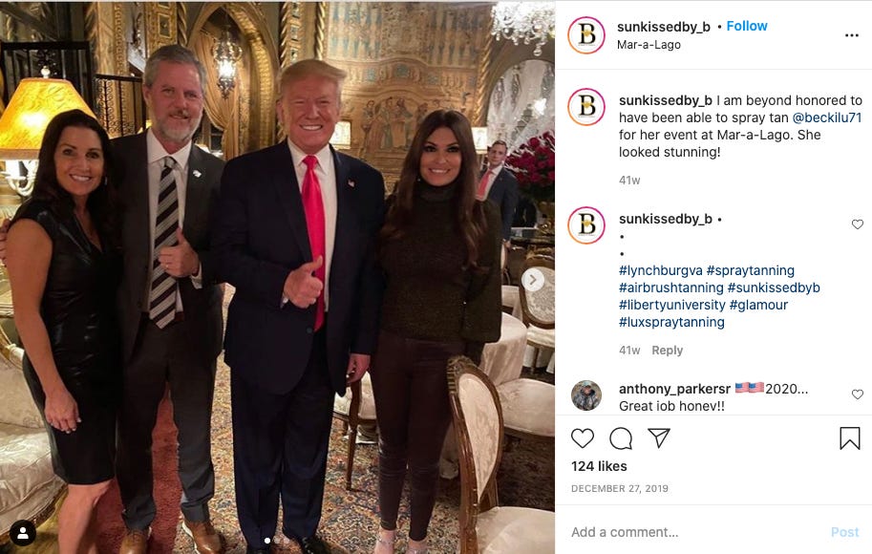Viewport: 872px width, 554px height.
Task: Open the #lynchburgva hashtag
Action: [661, 270]
